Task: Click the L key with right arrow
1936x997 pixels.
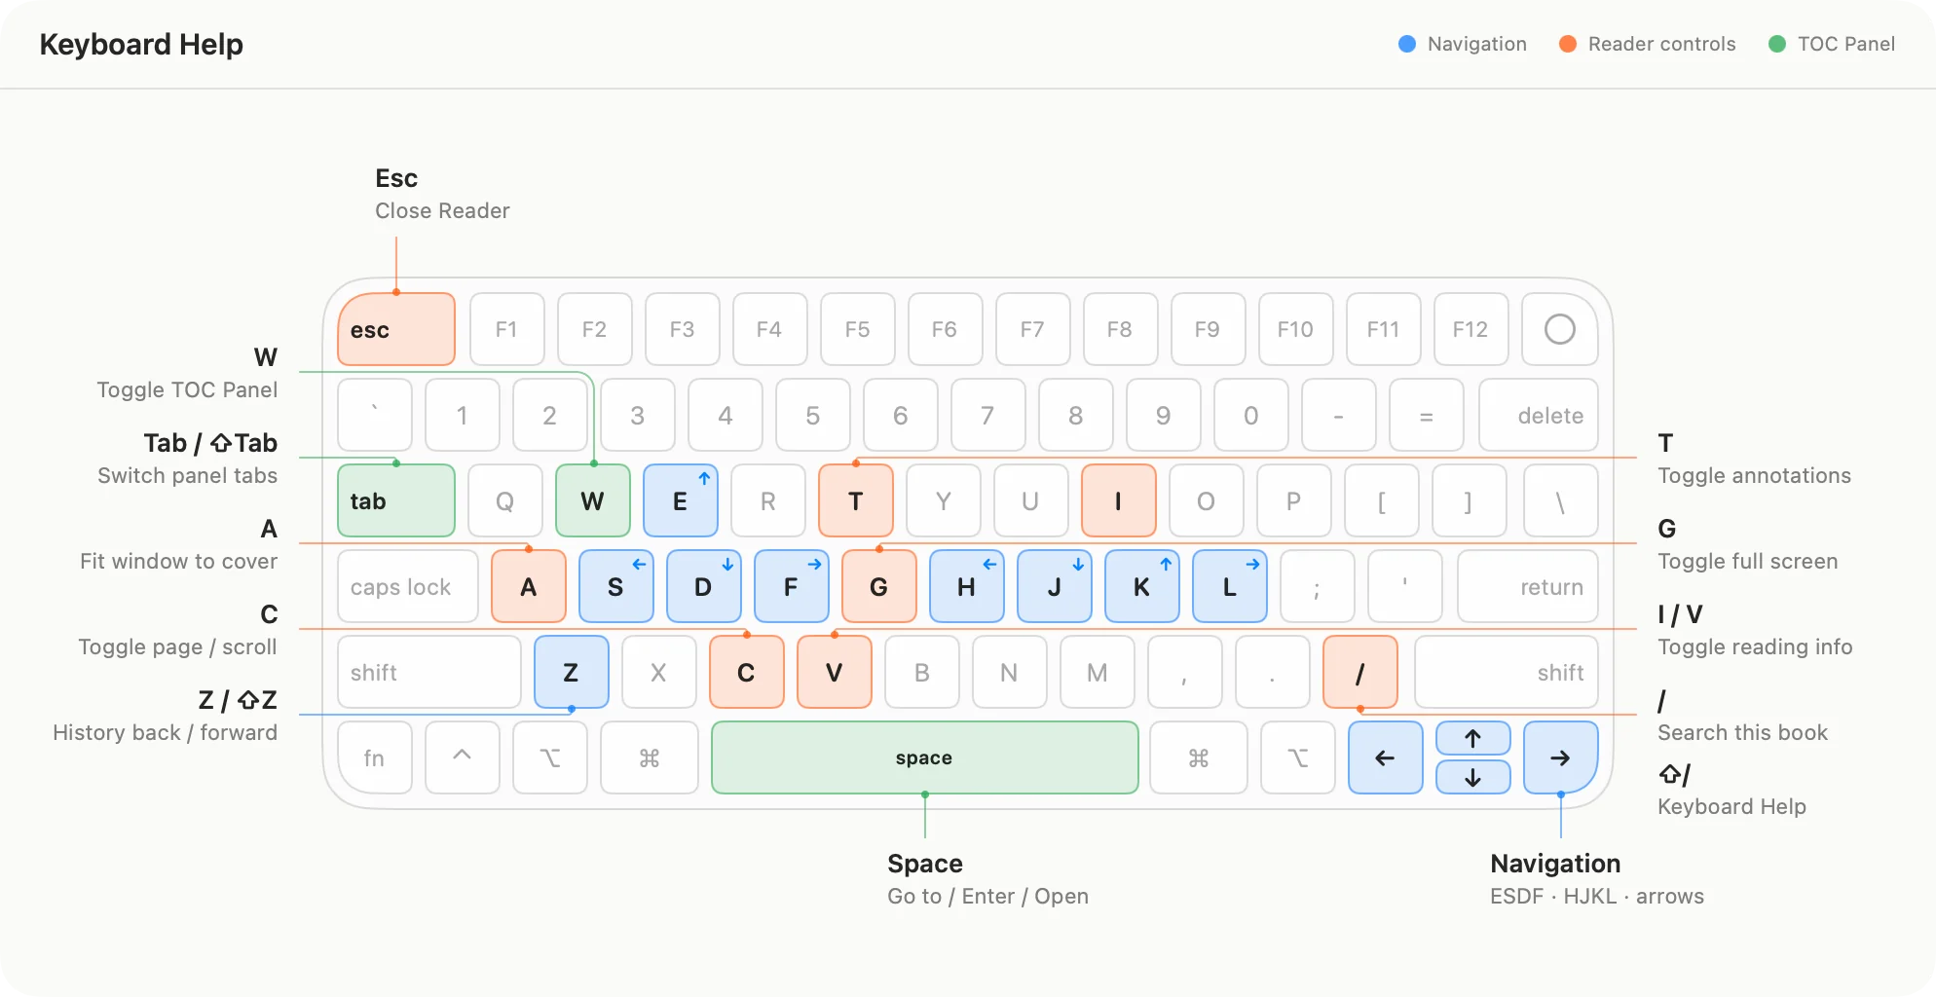Action: [x=1230, y=586]
